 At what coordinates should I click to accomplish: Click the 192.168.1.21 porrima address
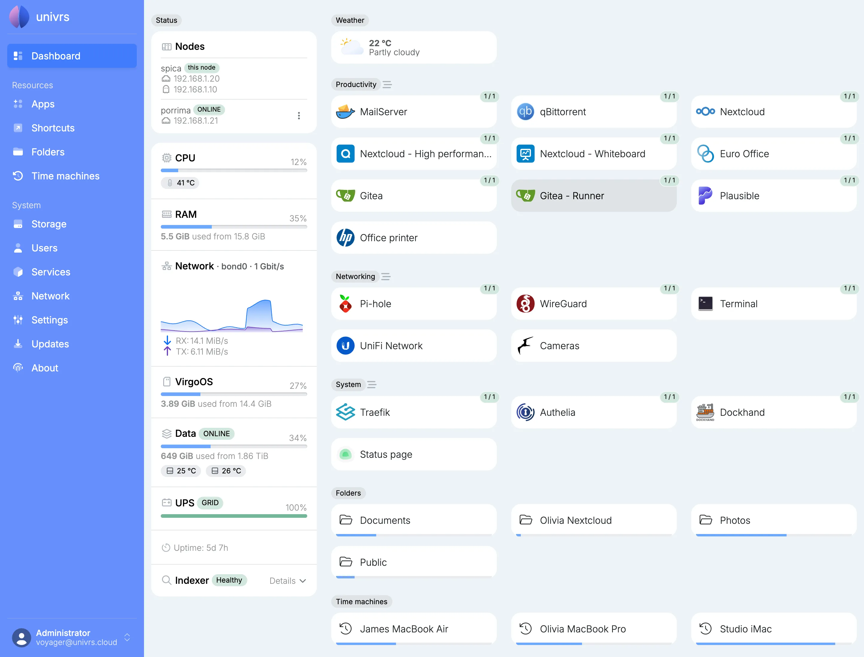(196, 121)
